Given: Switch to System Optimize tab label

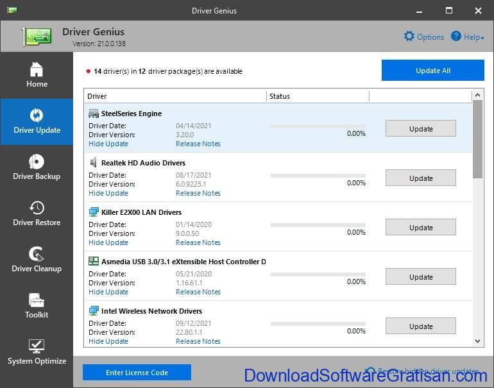Looking at the screenshot, I should (37, 361).
